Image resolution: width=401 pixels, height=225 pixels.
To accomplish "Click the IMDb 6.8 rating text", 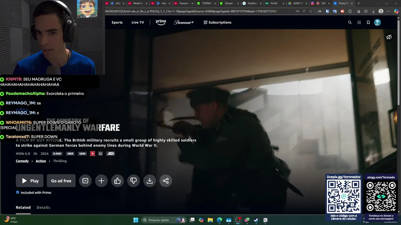I will point(23,154).
